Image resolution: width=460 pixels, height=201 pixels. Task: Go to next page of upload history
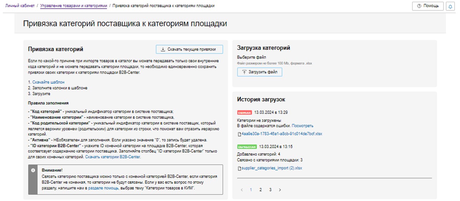[280, 190]
